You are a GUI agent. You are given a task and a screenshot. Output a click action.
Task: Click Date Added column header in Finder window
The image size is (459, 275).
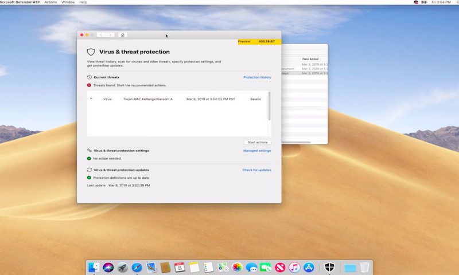coord(310,59)
